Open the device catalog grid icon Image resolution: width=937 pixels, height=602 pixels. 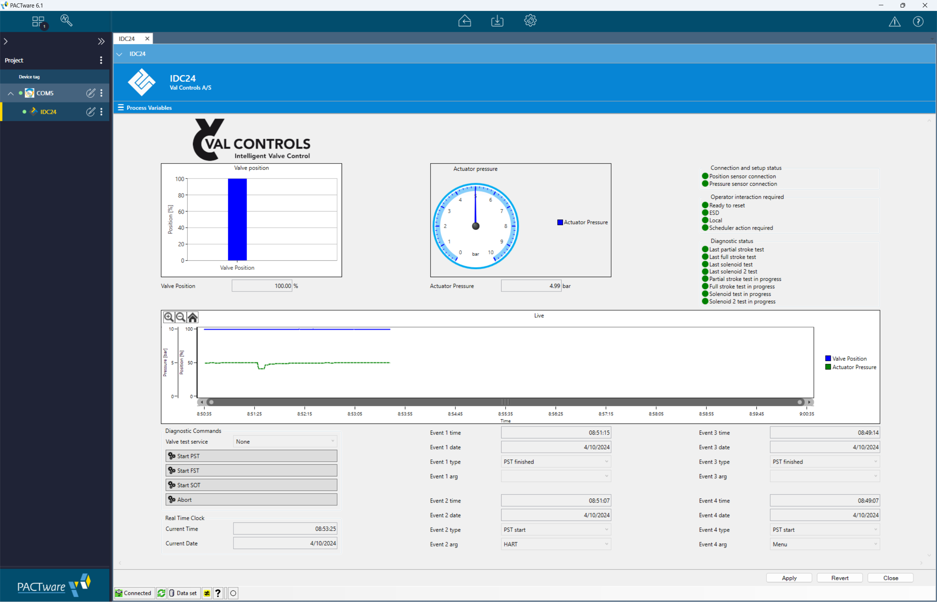[38, 21]
